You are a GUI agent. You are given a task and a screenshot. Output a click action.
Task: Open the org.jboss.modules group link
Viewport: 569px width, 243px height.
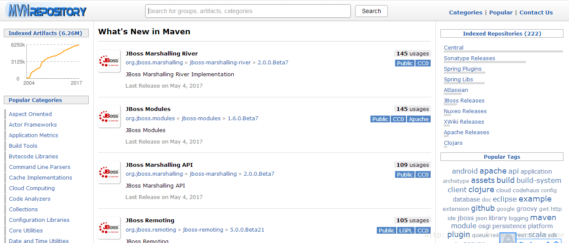click(x=150, y=118)
